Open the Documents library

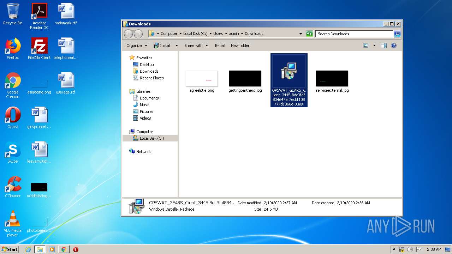[x=146, y=98]
